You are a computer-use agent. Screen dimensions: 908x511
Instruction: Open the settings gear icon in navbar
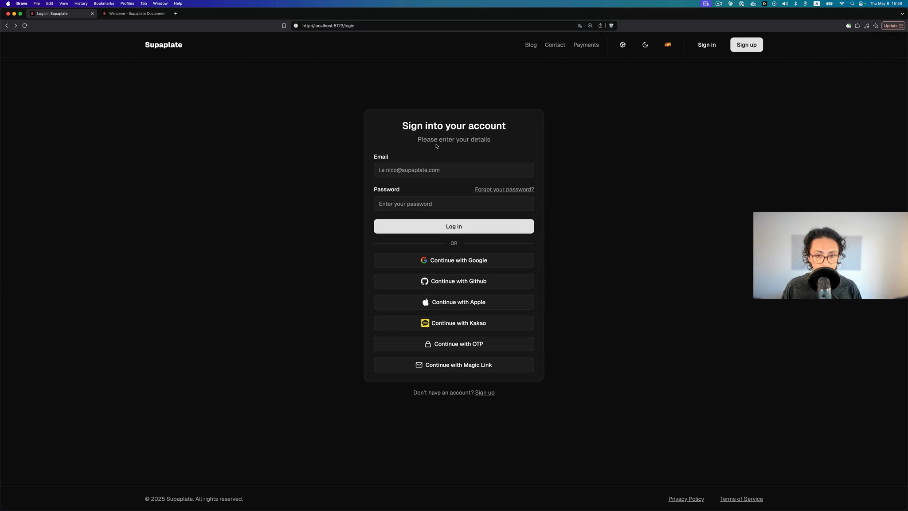click(x=622, y=45)
